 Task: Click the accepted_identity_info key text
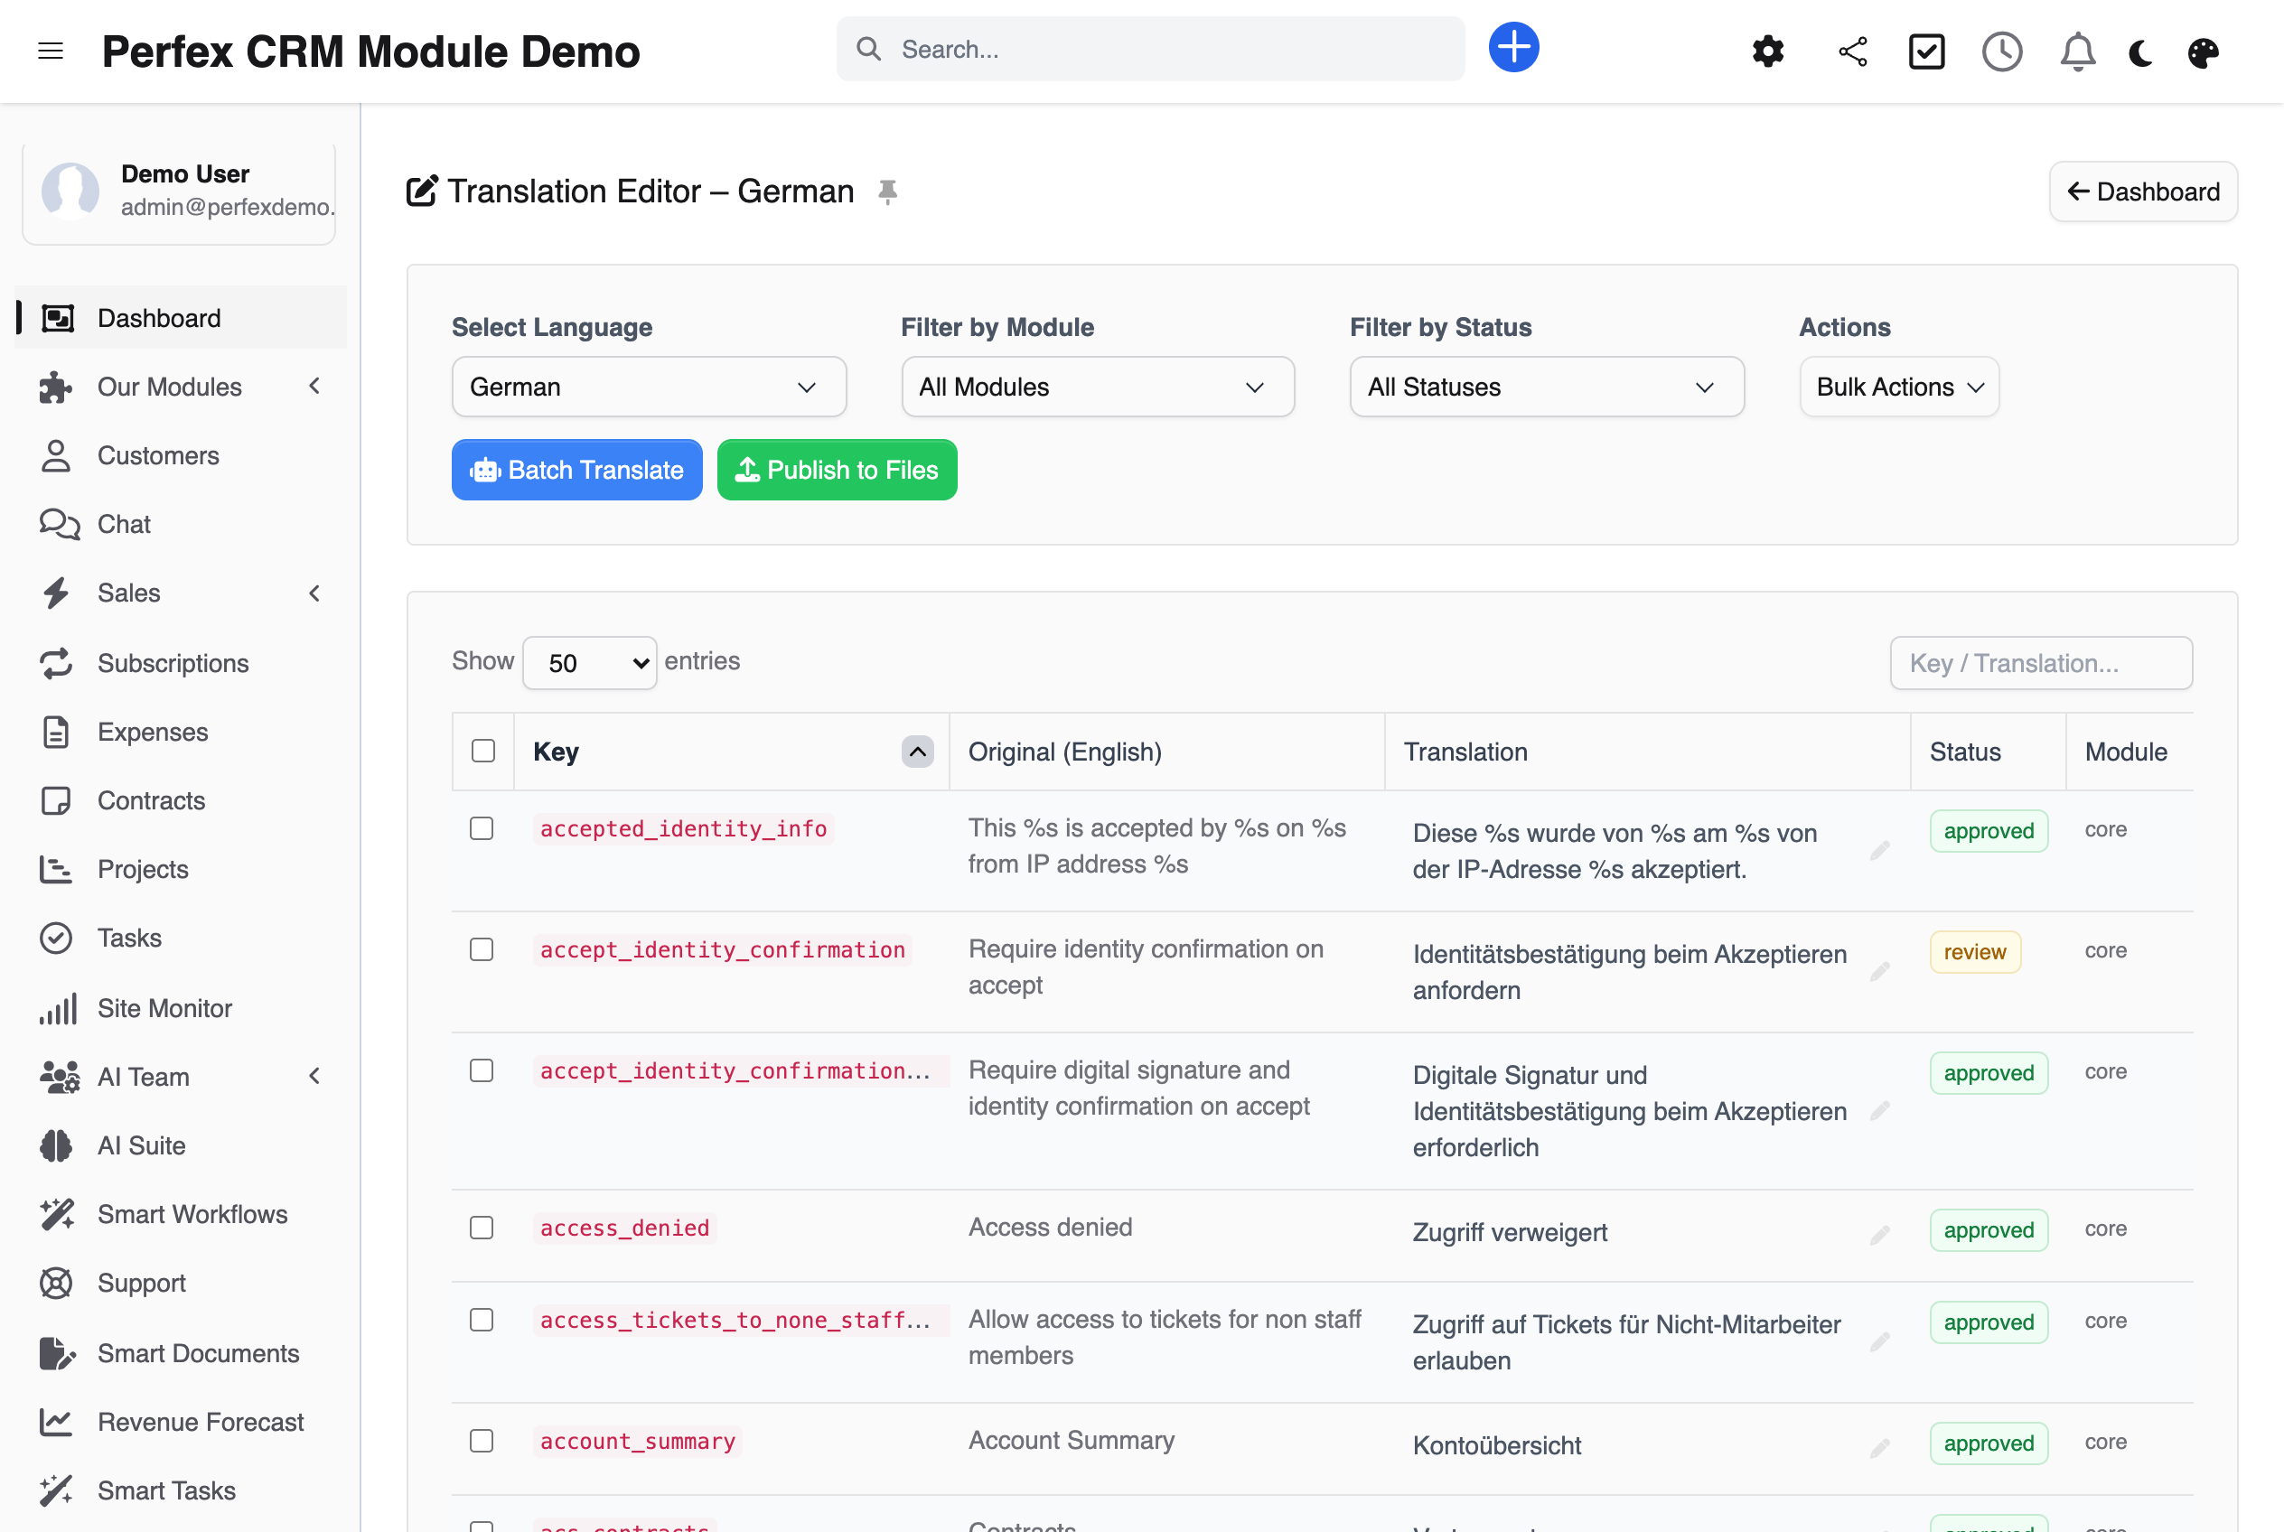pos(683,828)
